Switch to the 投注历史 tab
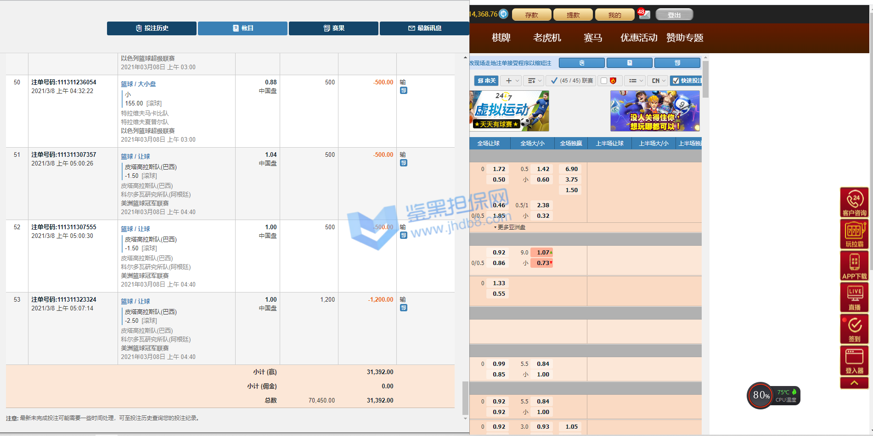This screenshot has width=873, height=436. point(152,28)
